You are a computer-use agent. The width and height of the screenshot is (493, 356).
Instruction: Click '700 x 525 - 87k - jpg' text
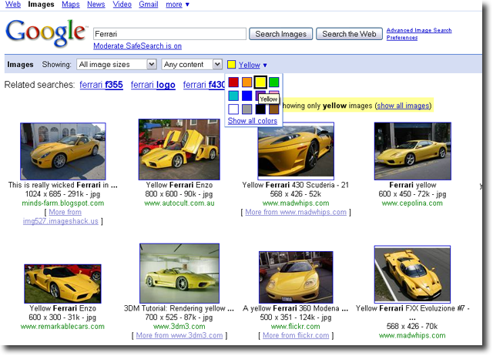tap(179, 317)
